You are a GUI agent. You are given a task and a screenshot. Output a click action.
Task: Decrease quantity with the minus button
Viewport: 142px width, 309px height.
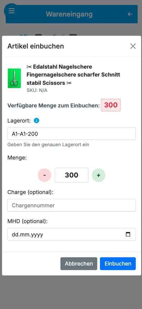(45, 175)
